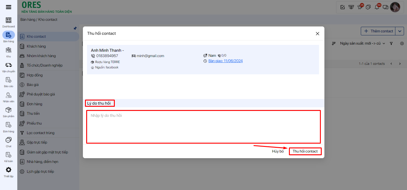The width and height of the screenshot is (407, 190).
Task: Click the Thu hồi contact button
Action: point(305,151)
